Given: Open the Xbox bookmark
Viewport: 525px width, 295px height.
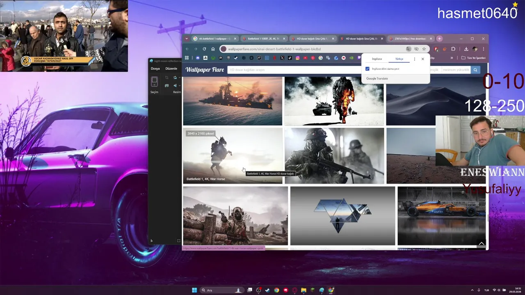Looking at the screenshot, I should [213, 58].
